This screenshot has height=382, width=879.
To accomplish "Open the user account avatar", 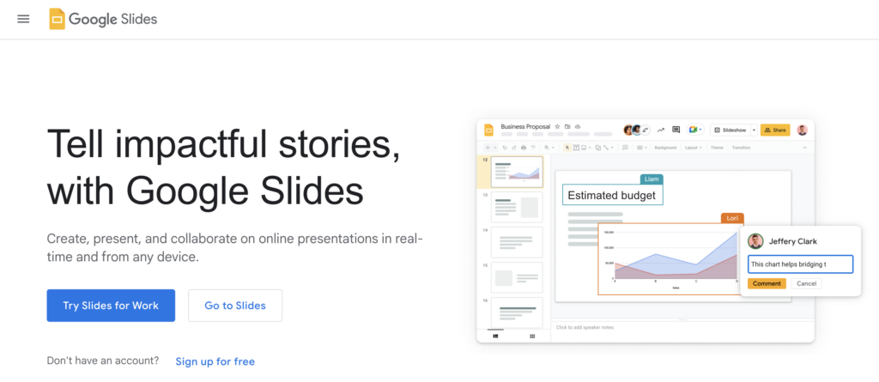I will tap(803, 130).
